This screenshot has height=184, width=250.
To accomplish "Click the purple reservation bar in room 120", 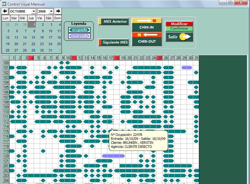I will [113, 156].
